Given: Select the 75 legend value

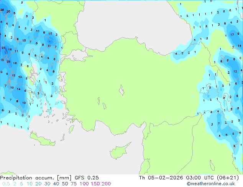Looking at the screenshot, I should click(x=74, y=184).
